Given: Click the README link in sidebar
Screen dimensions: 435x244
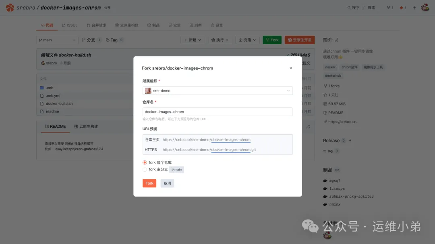Looking at the screenshot, I should [333, 113].
